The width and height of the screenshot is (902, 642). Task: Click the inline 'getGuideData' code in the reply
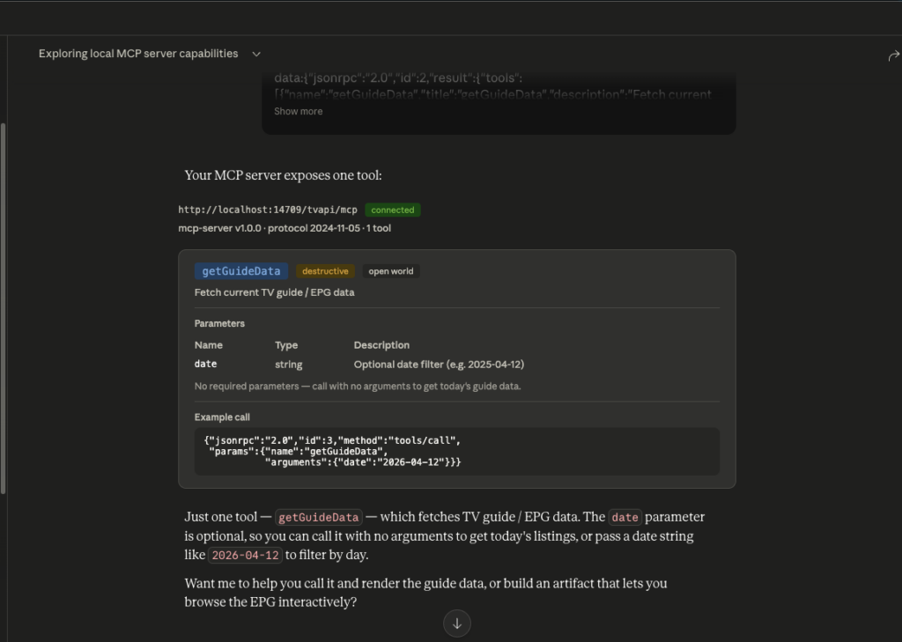(x=319, y=518)
